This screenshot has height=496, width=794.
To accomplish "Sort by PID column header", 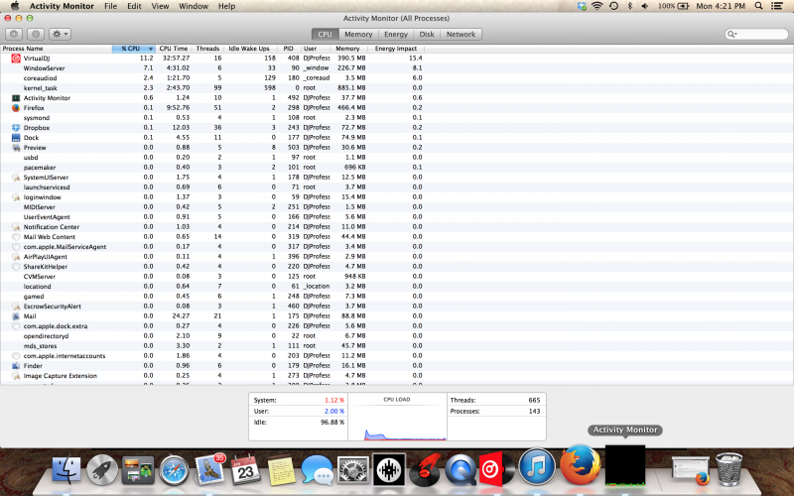I will [289, 49].
